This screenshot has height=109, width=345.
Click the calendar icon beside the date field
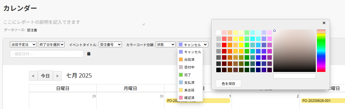pos(89,54)
